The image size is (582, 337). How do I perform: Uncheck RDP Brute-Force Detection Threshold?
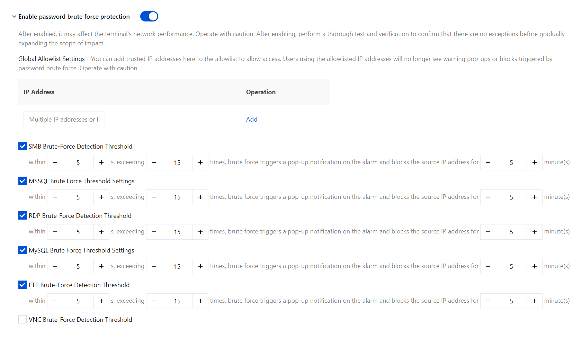pos(23,215)
